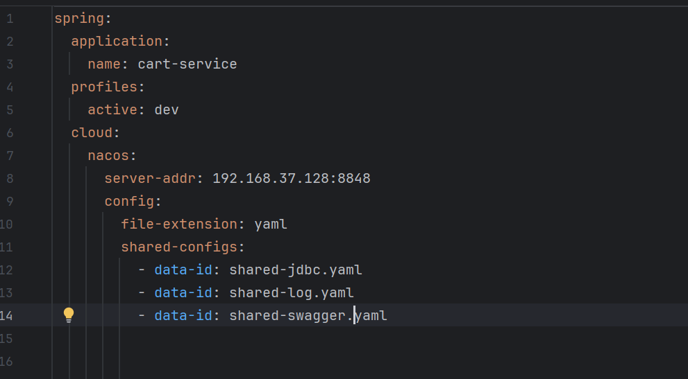Click the 'spring' key on line 1
The width and height of the screenshot is (688, 379).
(x=79, y=19)
